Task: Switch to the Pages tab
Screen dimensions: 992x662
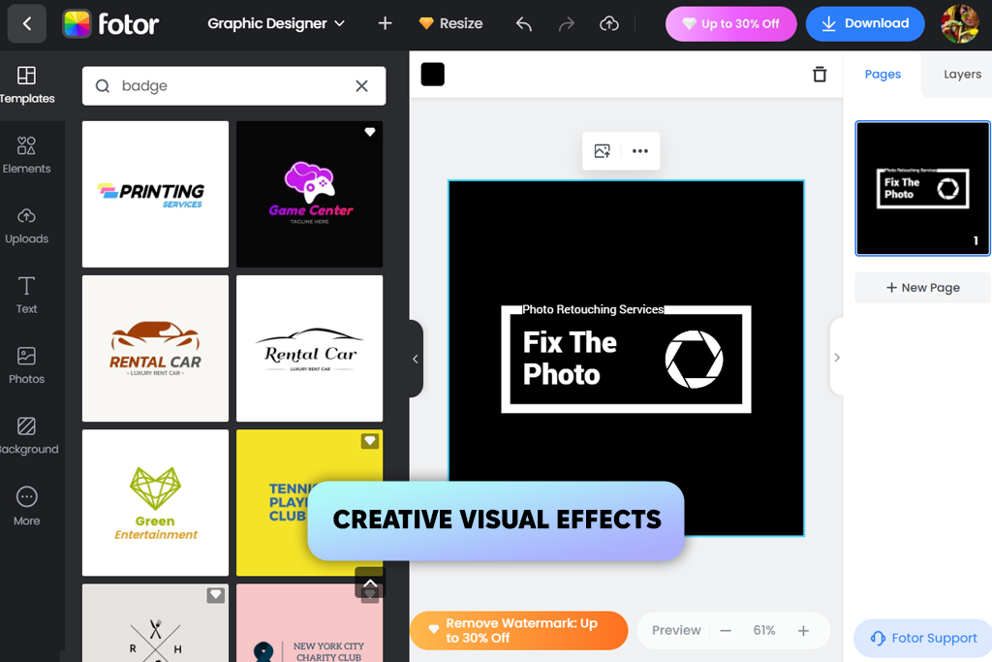Action: pyautogui.click(x=883, y=74)
